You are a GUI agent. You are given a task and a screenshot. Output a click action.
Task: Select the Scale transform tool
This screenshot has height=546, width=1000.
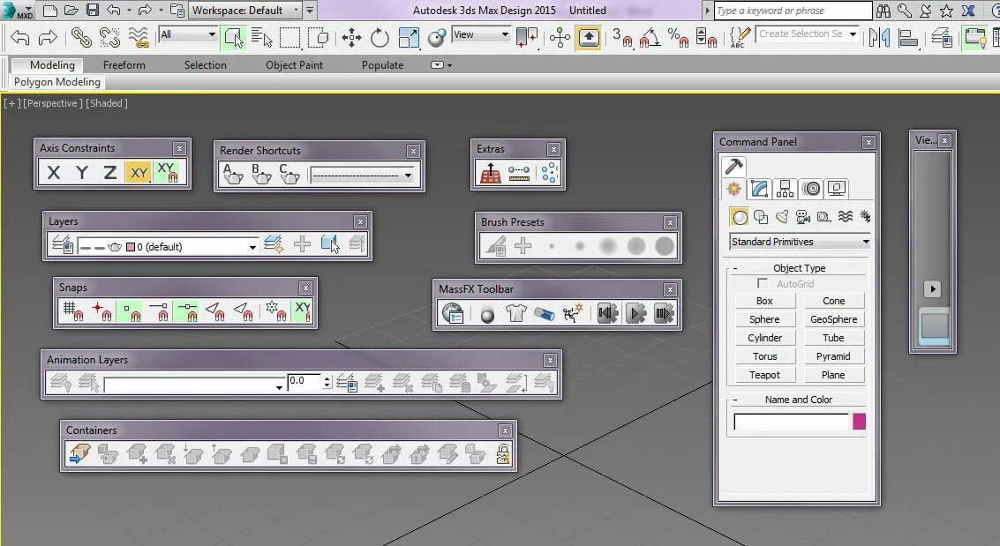pos(408,38)
